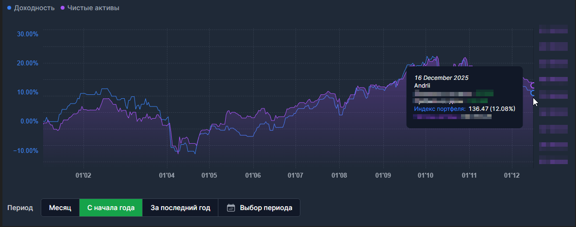The width and height of the screenshot is (576, 227).
Task: Click the Andrii name in the tooltip
Action: 422,85
